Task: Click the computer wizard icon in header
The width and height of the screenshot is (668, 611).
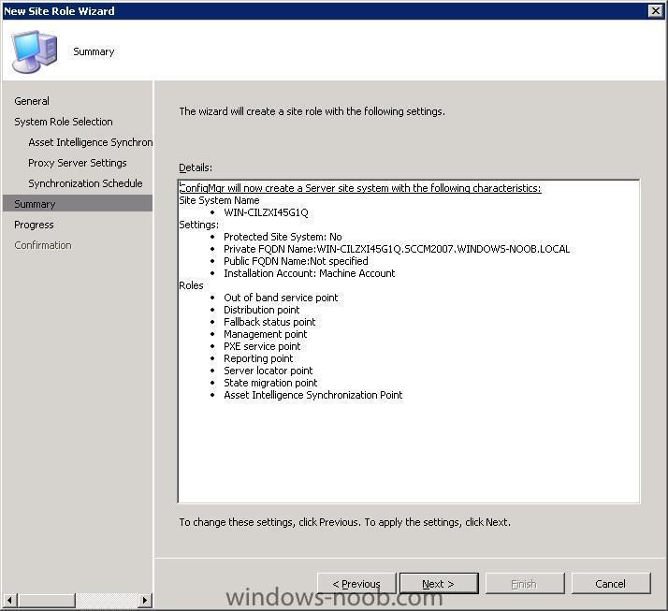Action: 34,51
